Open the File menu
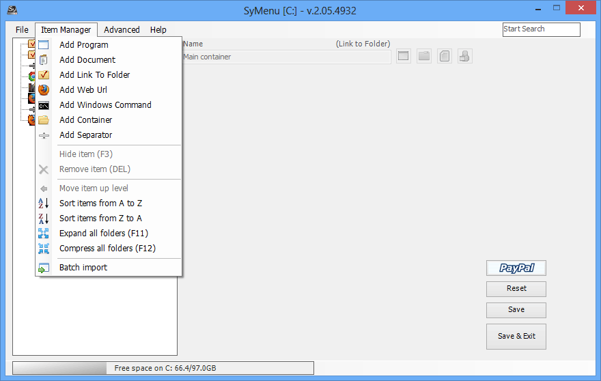The height and width of the screenshot is (381, 601). (22, 30)
